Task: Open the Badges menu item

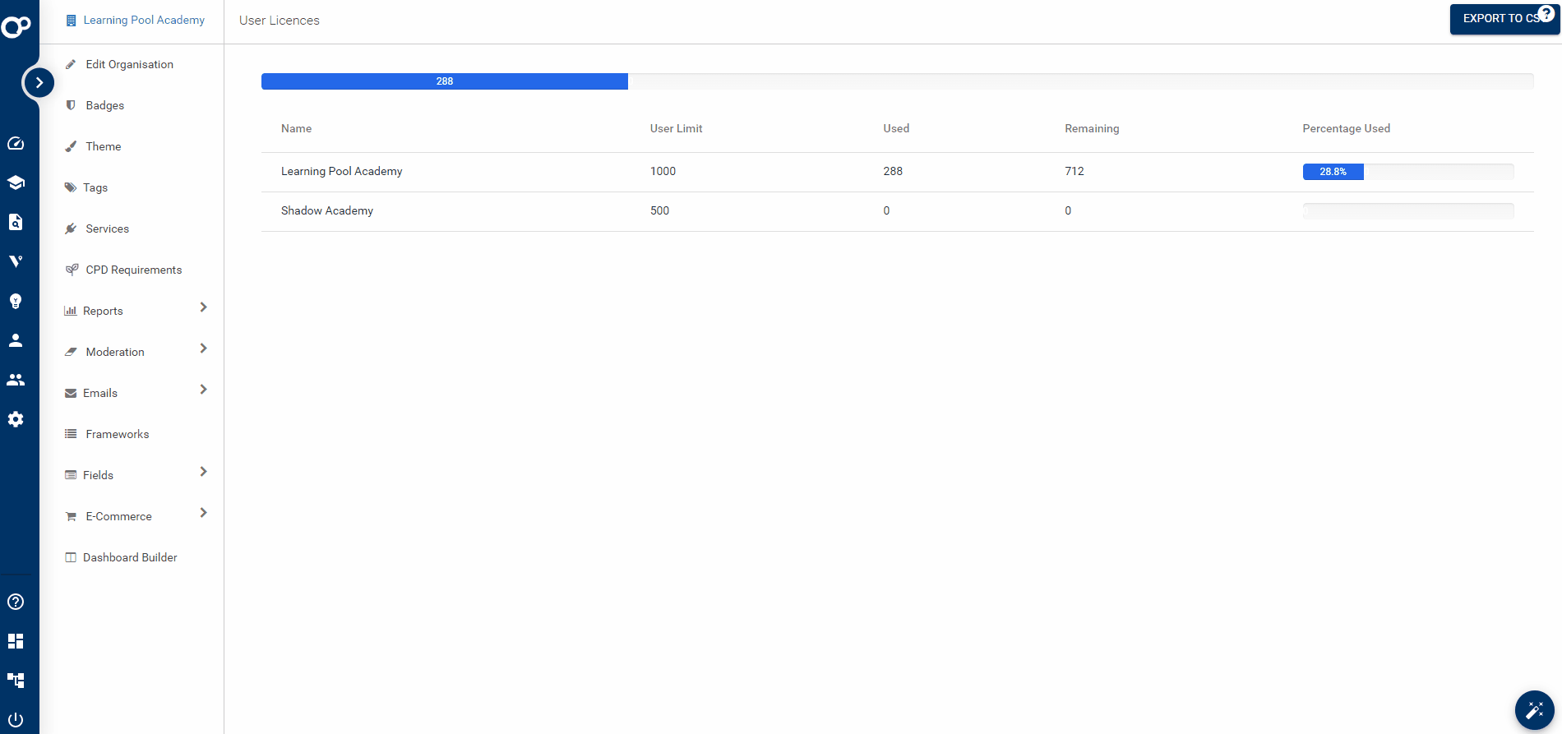Action: [x=104, y=105]
